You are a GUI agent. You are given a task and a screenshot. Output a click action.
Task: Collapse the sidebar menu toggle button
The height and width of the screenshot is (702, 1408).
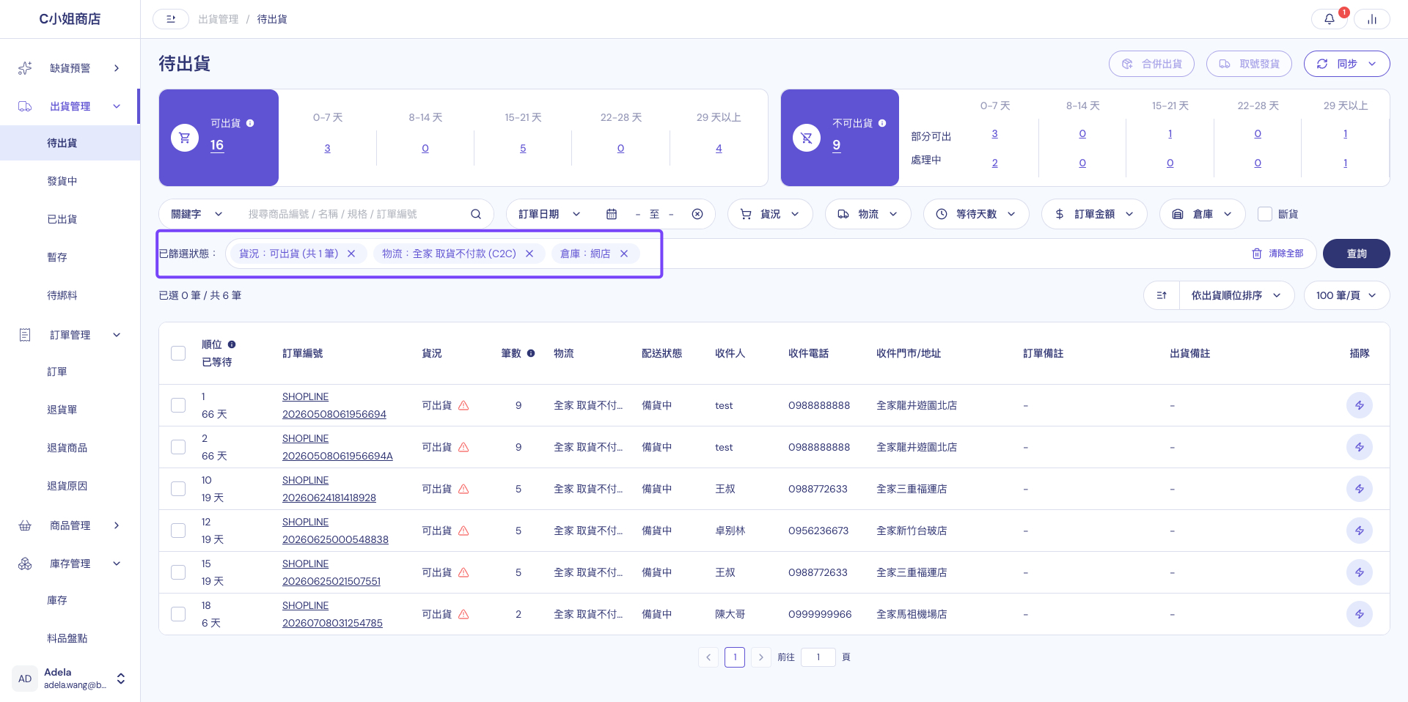(171, 19)
